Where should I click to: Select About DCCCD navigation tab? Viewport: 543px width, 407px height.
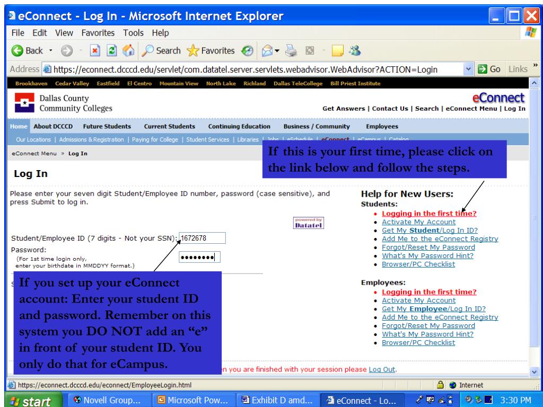[x=53, y=126]
